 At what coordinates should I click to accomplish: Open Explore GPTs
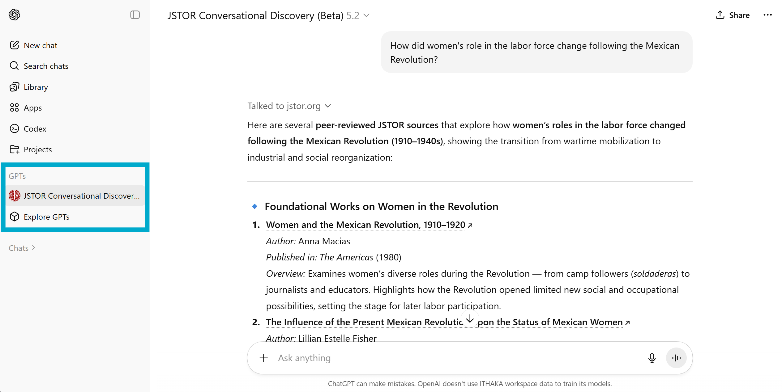tap(46, 217)
